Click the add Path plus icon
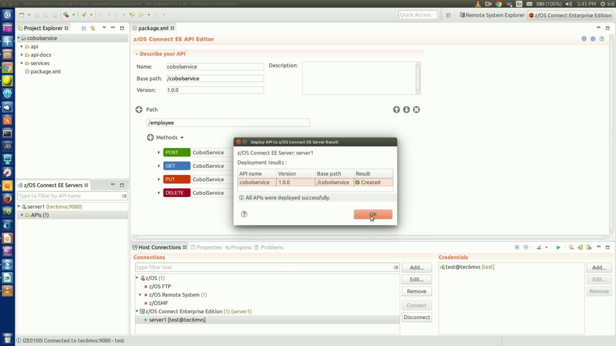The width and height of the screenshot is (616, 346). [139, 110]
